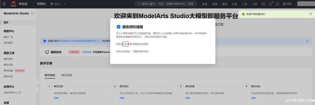The width and height of the screenshot is (315, 105).
Task: Click 创建 under step 3 模型部署
Action: (188, 98)
